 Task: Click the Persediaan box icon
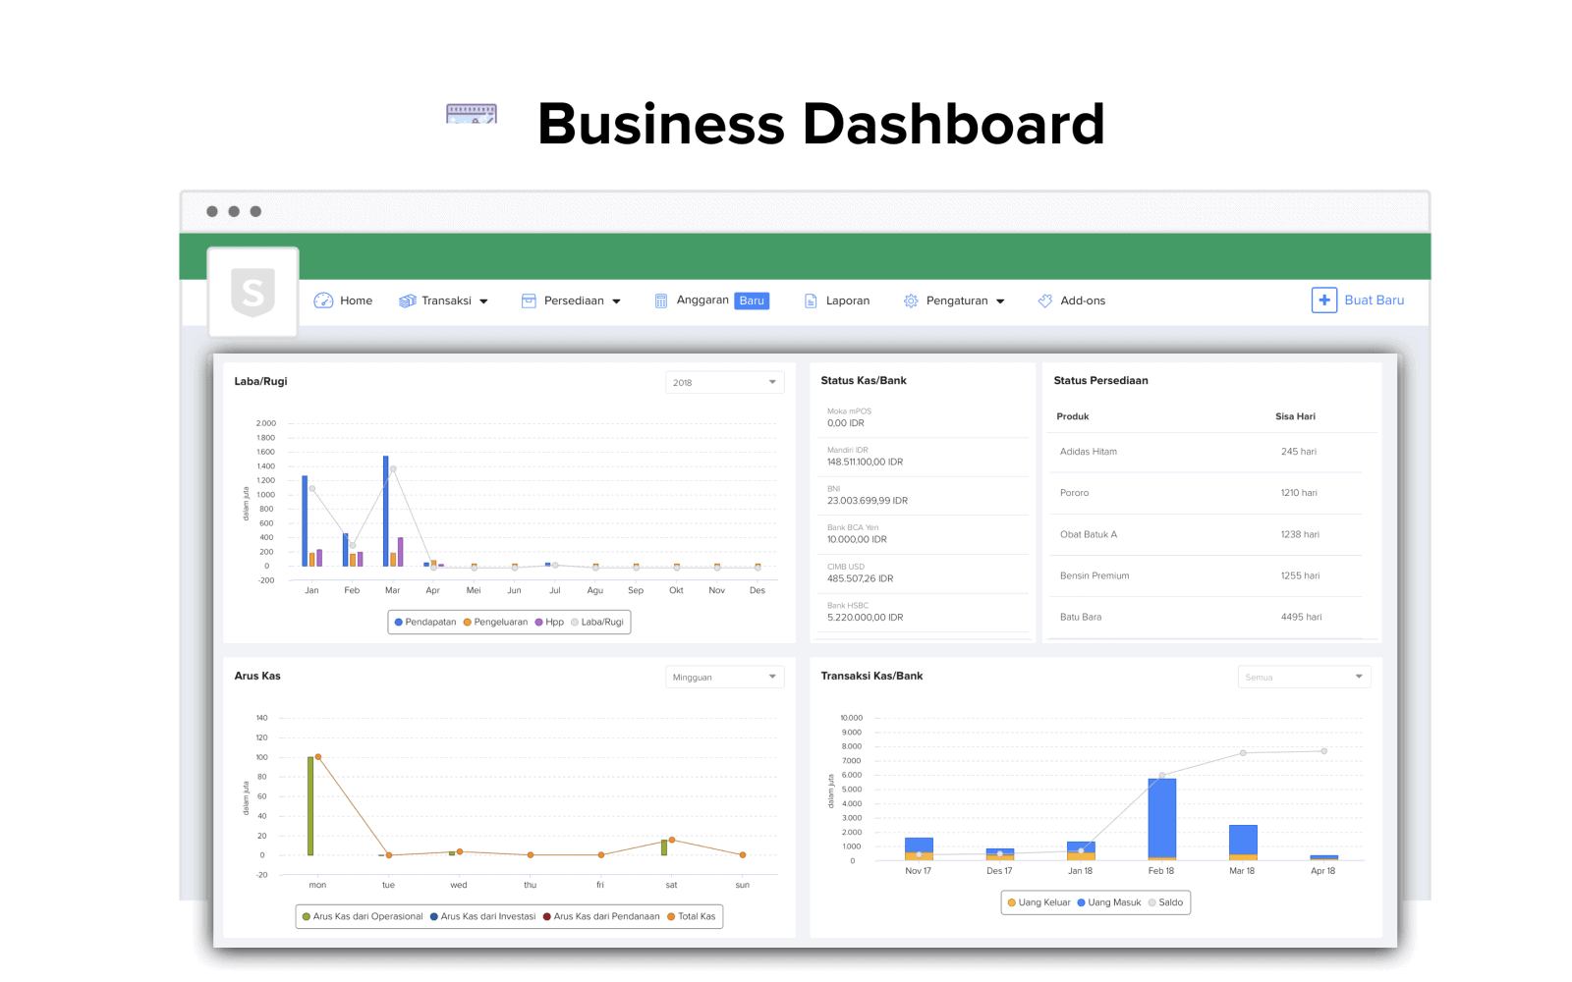(x=529, y=300)
